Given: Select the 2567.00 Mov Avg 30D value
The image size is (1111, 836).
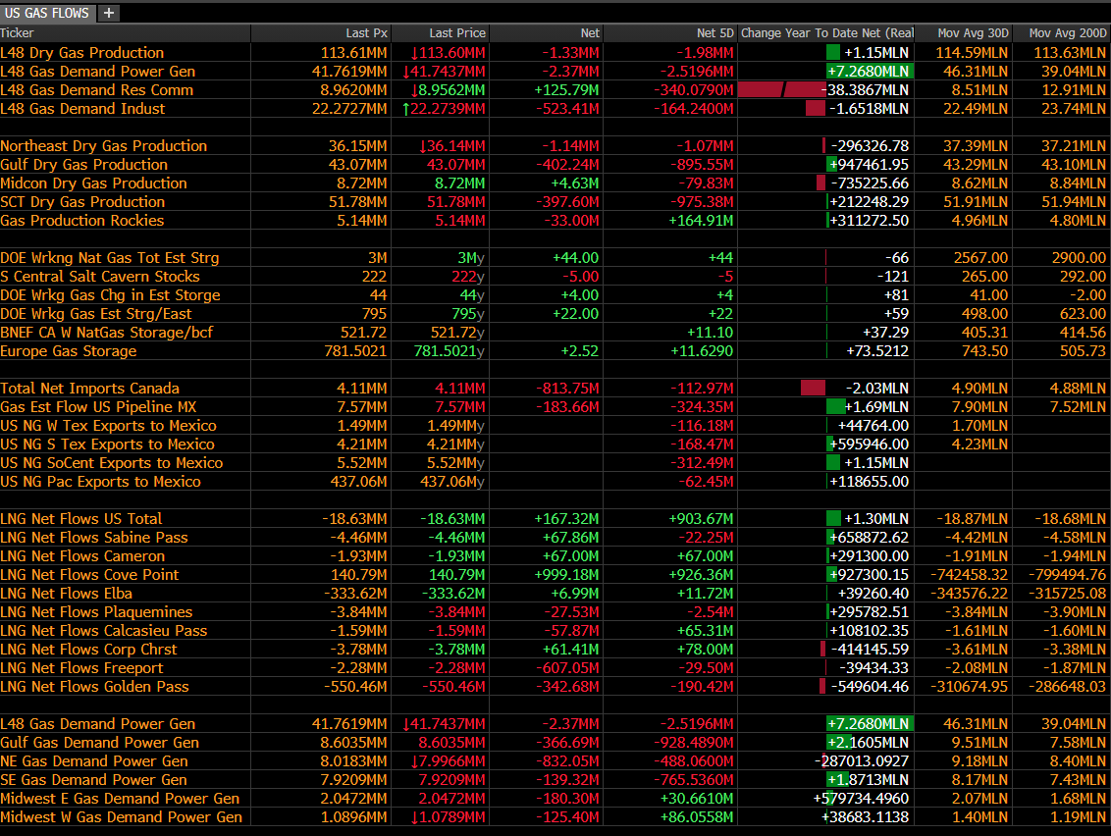Looking at the screenshot, I should coord(980,258).
